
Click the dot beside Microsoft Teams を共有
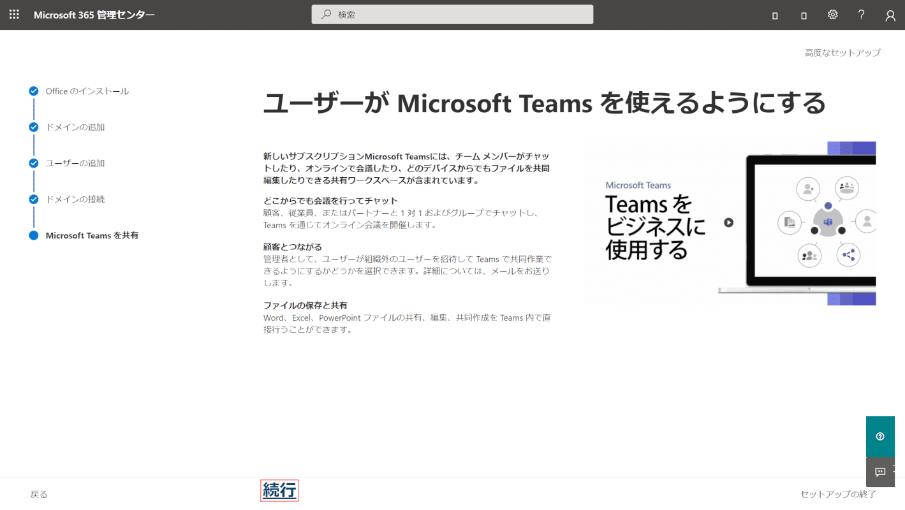(x=34, y=235)
